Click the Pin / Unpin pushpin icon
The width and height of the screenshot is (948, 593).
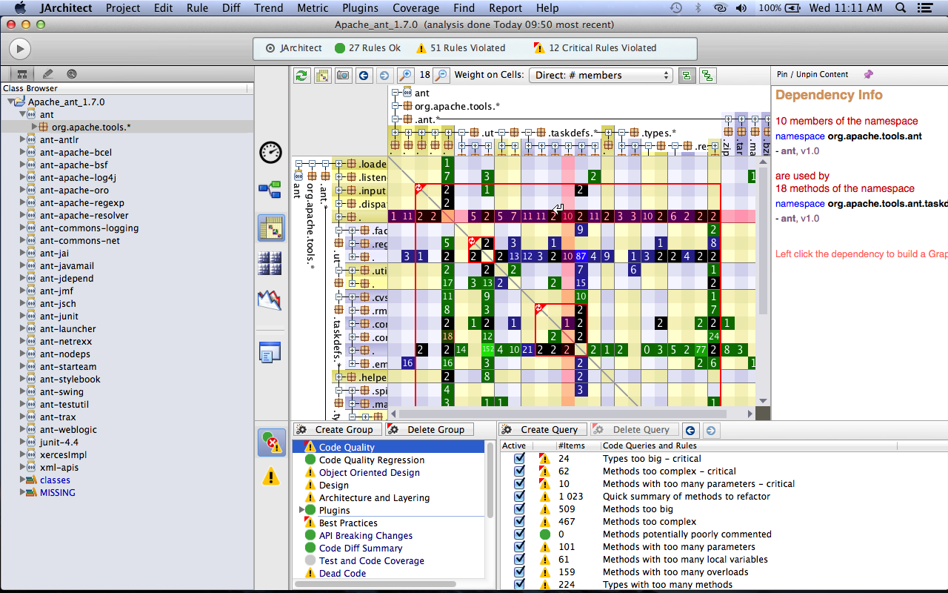tap(868, 74)
